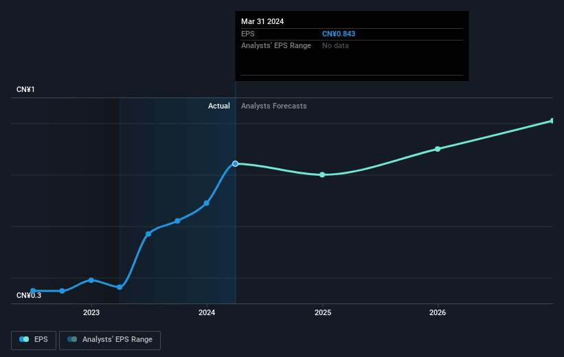The width and height of the screenshot is (564, 357).
Task: Select the first EPS data point on left
Action: 33,290
